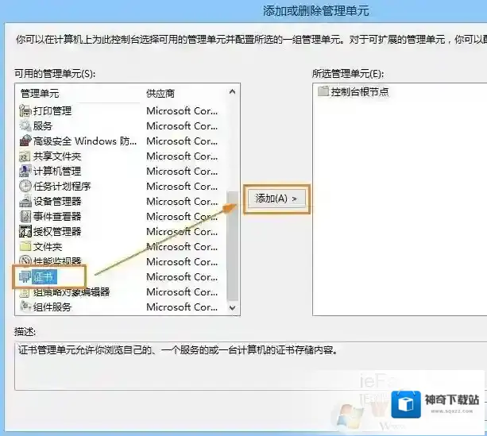Select 组策略对象编辑器 in the available list
This screenshot has height=436, width=487.
click(72, 292)
